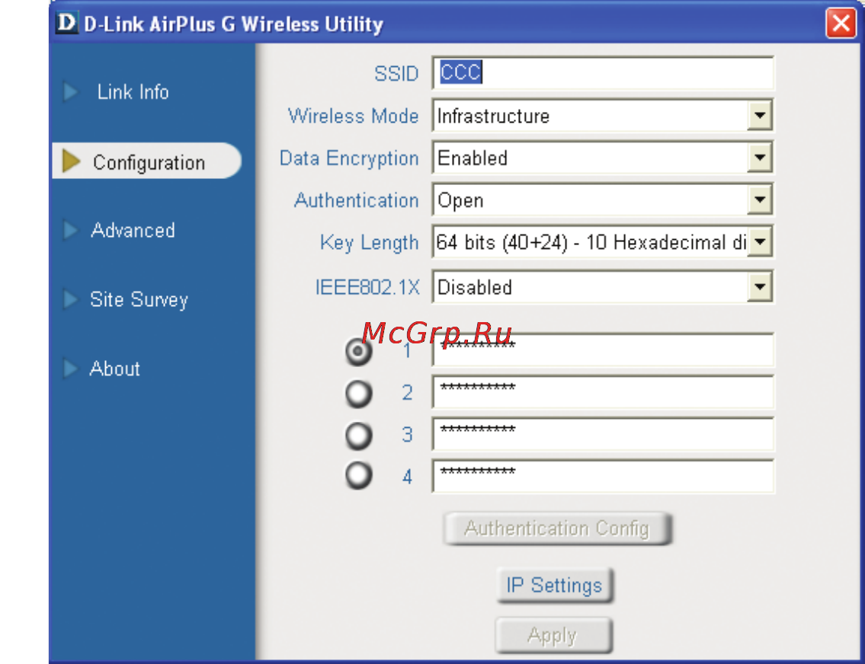Click the Enabled data encryption combo box
The height and width of the screenshot is (664, 865).
[602, 158]
